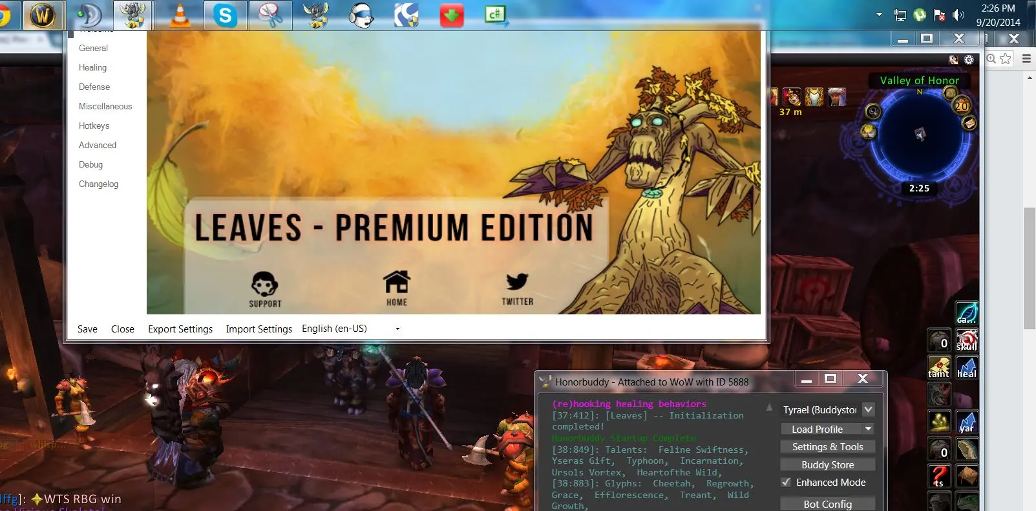The height and width of the screenshot is (511, 1036).
Task: Open the Buddy Store button
Action: tap(828, 465)
